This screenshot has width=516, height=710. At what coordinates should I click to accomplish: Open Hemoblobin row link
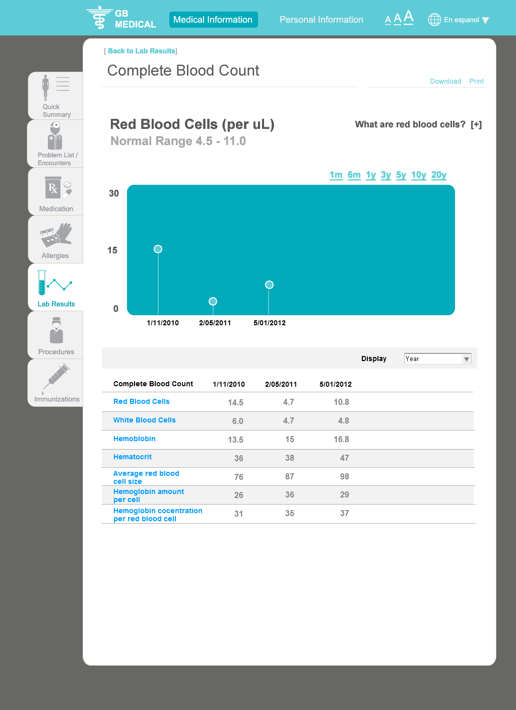(x=135, y=439)
